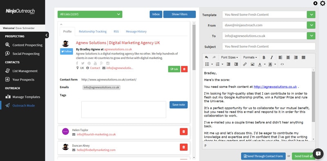Viewport: 327px width, 161px height.
Task: Open the All Lists (1237) dropdown
Action: pyautogui.click(x=90, y=14)
